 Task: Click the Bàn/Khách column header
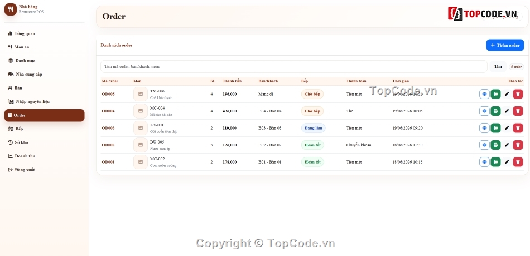tap(268, 81)
